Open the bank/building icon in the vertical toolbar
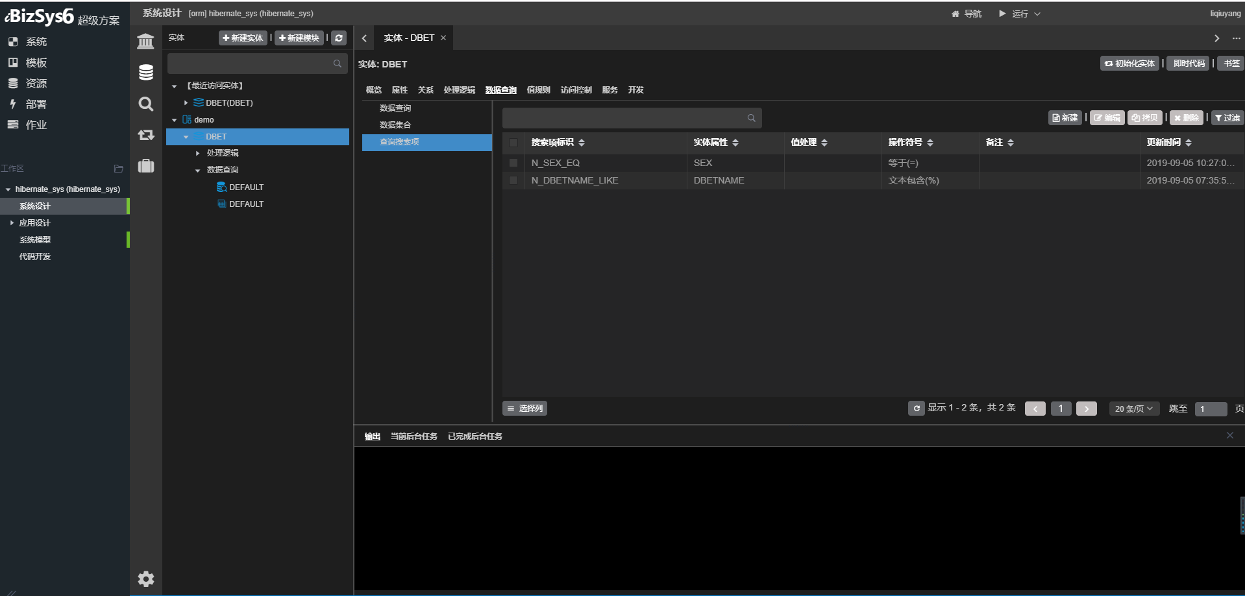Image resolution: width=1245 pixels, height=596 pixels. tap(145, 42)
